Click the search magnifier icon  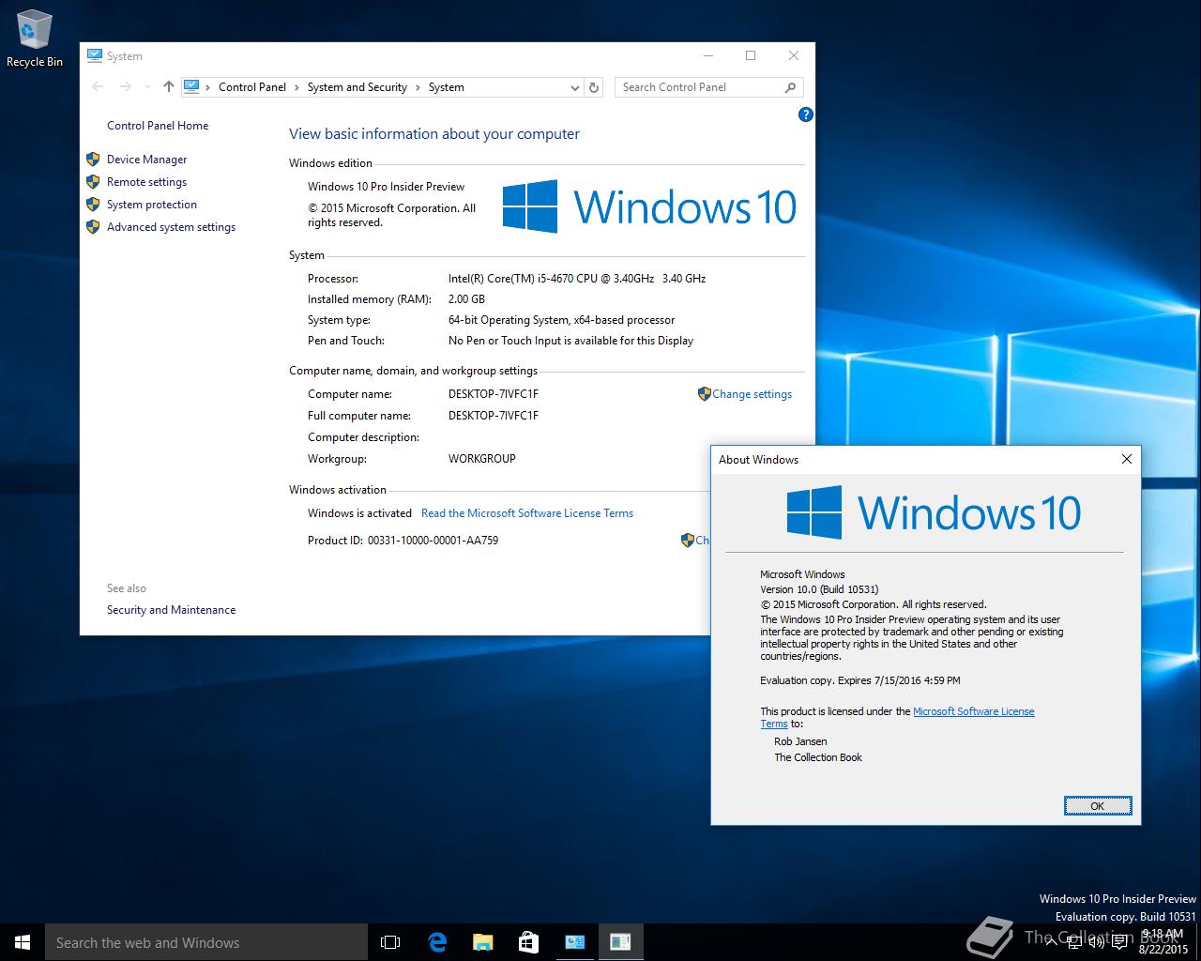[x=790, y=87]
